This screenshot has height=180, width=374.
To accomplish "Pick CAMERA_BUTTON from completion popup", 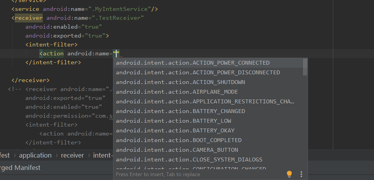I will coord(208,150).
